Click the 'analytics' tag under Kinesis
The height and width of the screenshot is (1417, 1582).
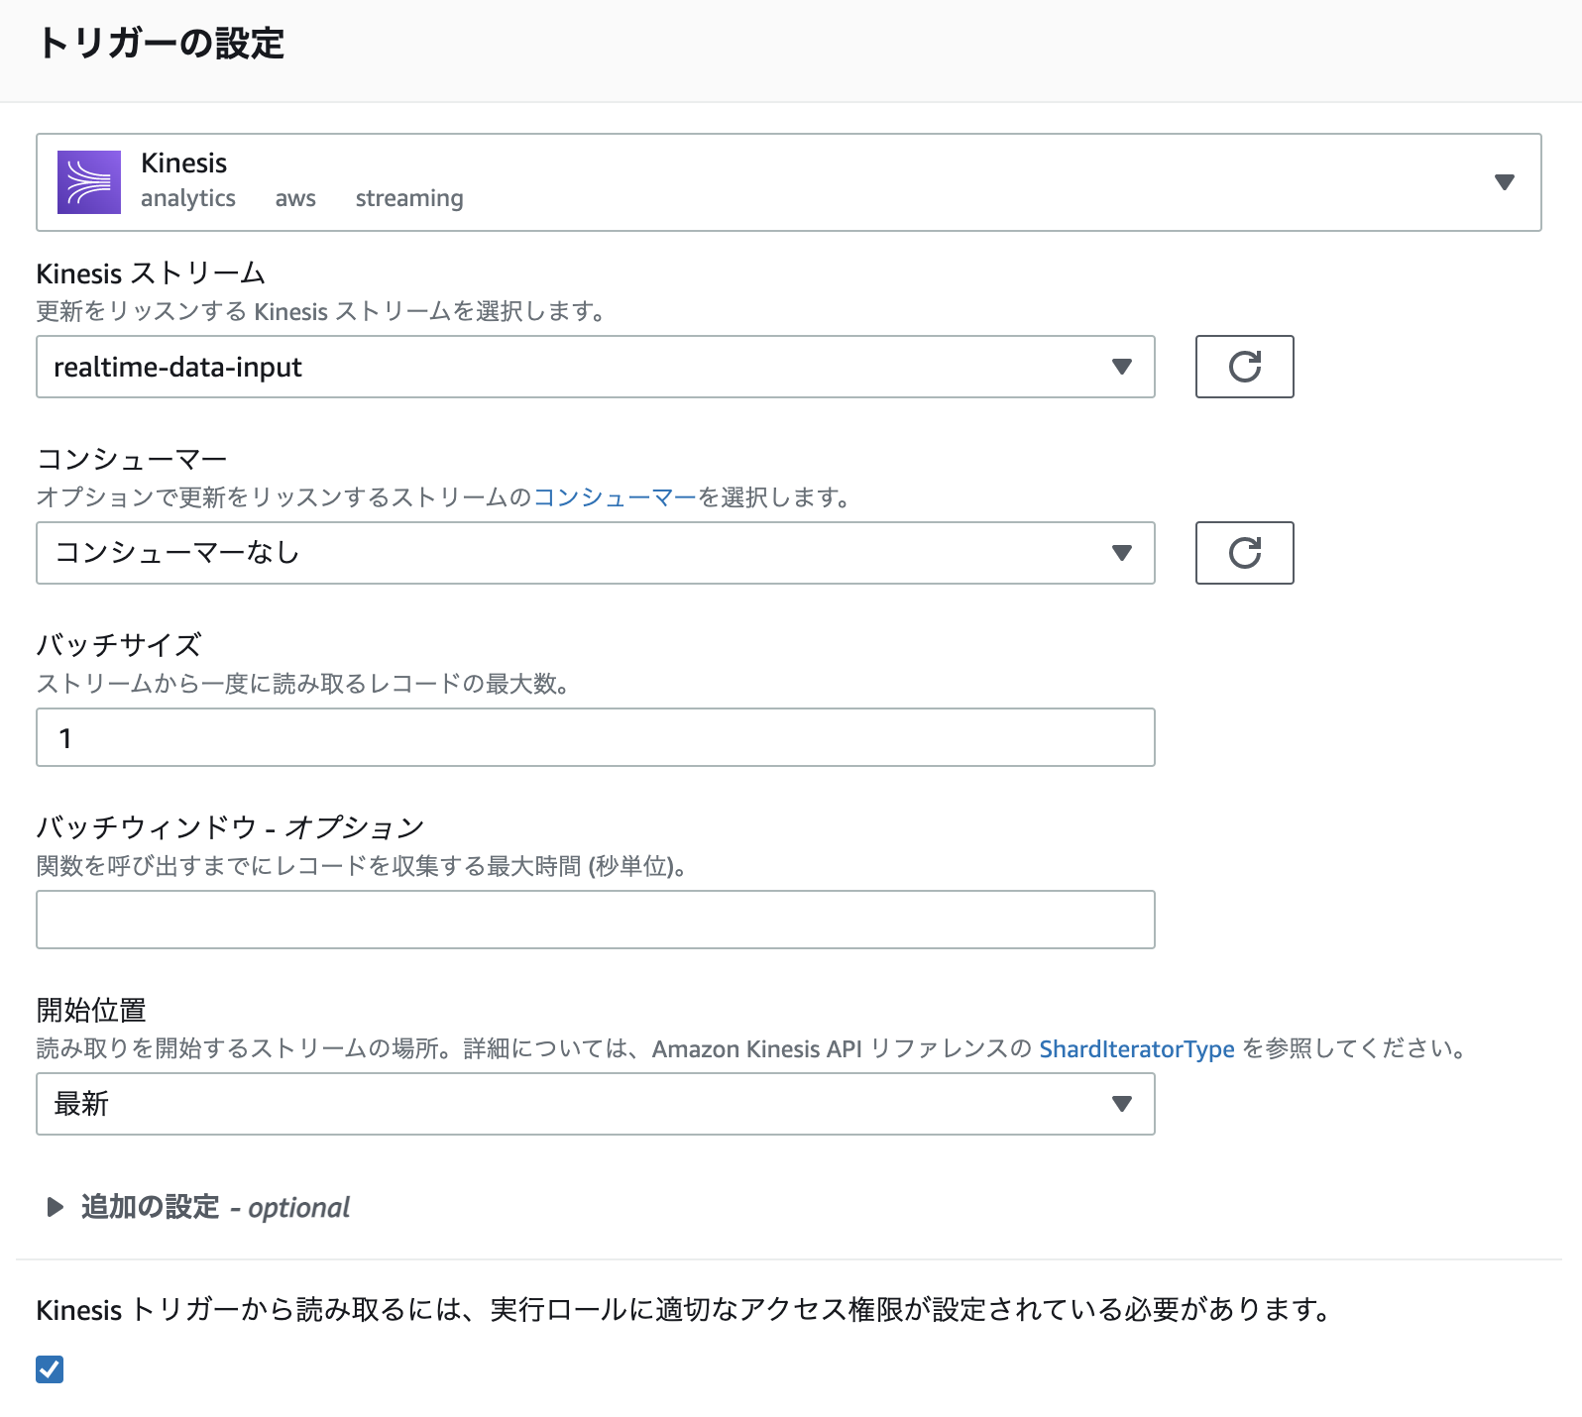tap(188, 198)
